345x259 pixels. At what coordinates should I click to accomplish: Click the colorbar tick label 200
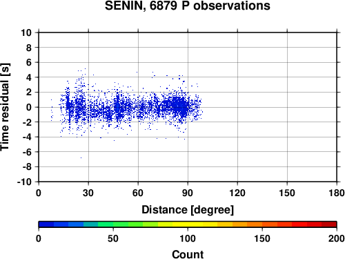pos(337,238)
